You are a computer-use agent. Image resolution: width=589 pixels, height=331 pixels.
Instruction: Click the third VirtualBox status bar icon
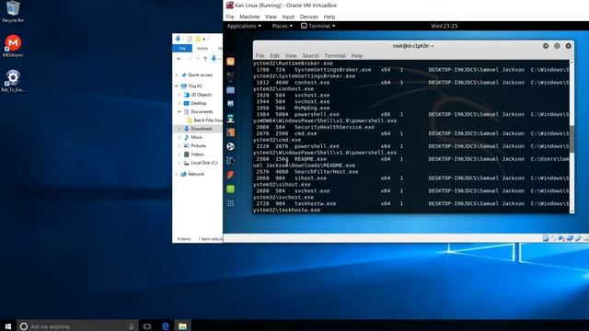(562, 238)
